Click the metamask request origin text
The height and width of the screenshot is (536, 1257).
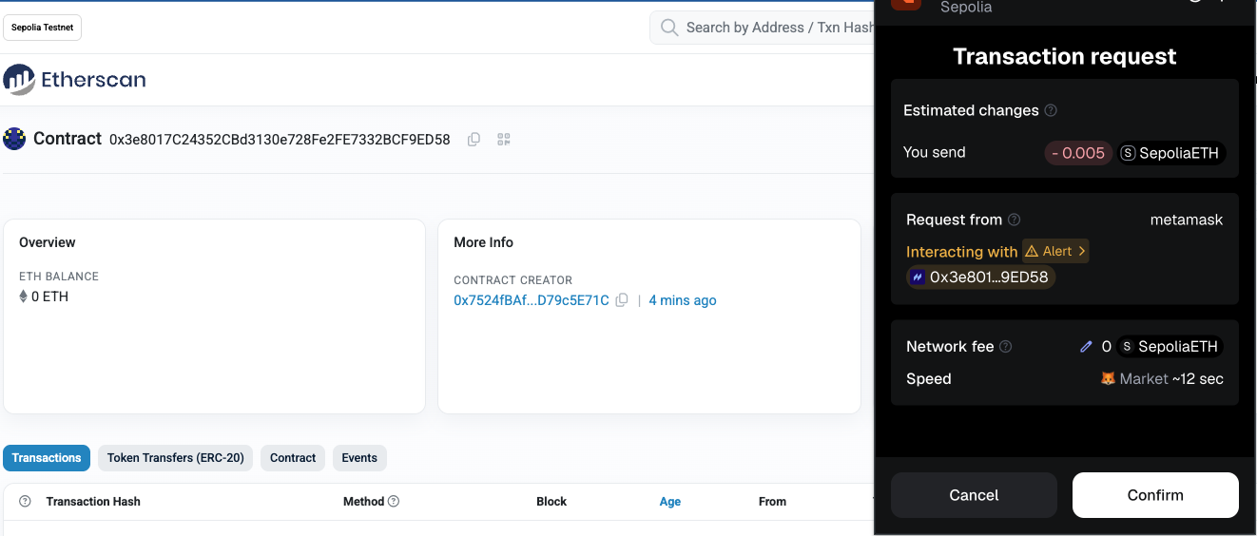tap(1187, 220)
